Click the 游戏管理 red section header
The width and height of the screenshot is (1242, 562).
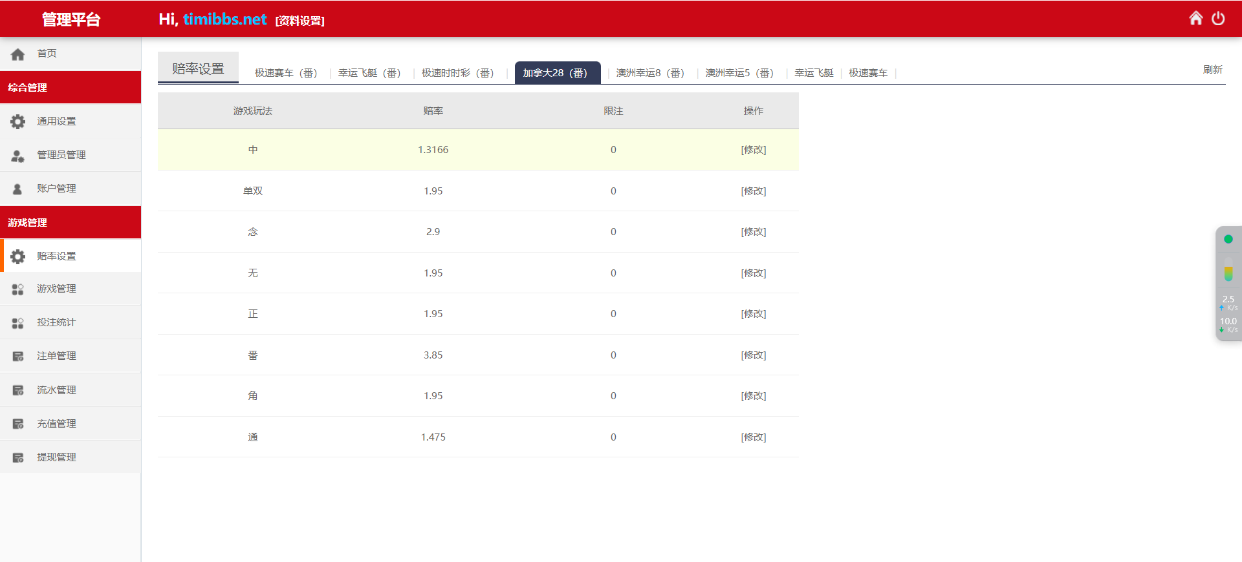pos(71,222)
